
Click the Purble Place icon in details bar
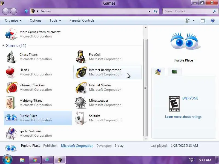pos(11,148)
